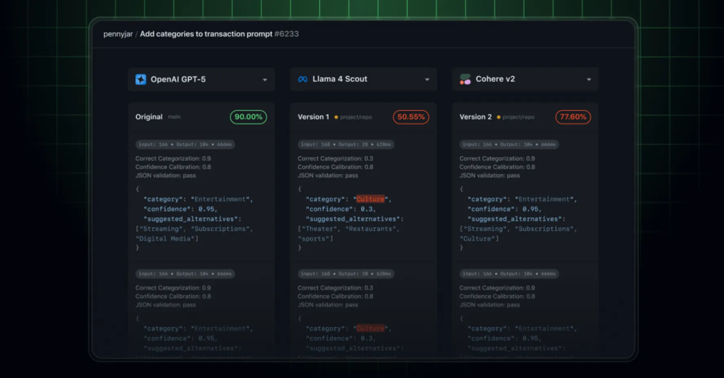This screenshot has height=378, width=724.
Task: Click the pennyjar breadcrumb link
Action: pos(118,34)
